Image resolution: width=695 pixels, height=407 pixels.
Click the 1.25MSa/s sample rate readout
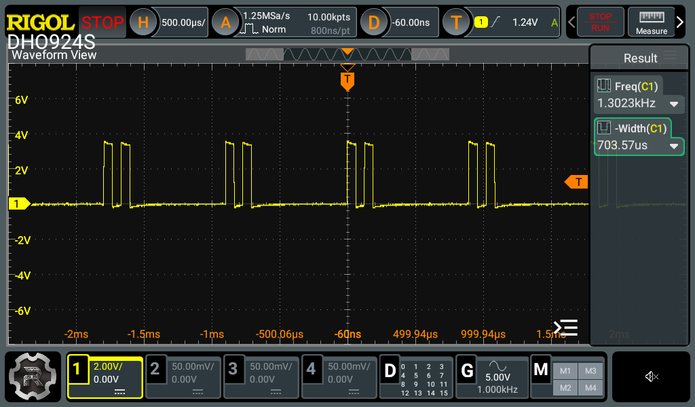266,16
